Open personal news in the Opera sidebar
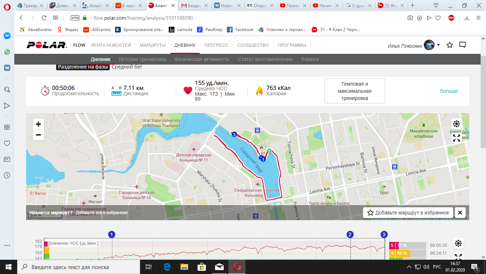Viewport: 486px width, 274px height. tap(7, 159)
